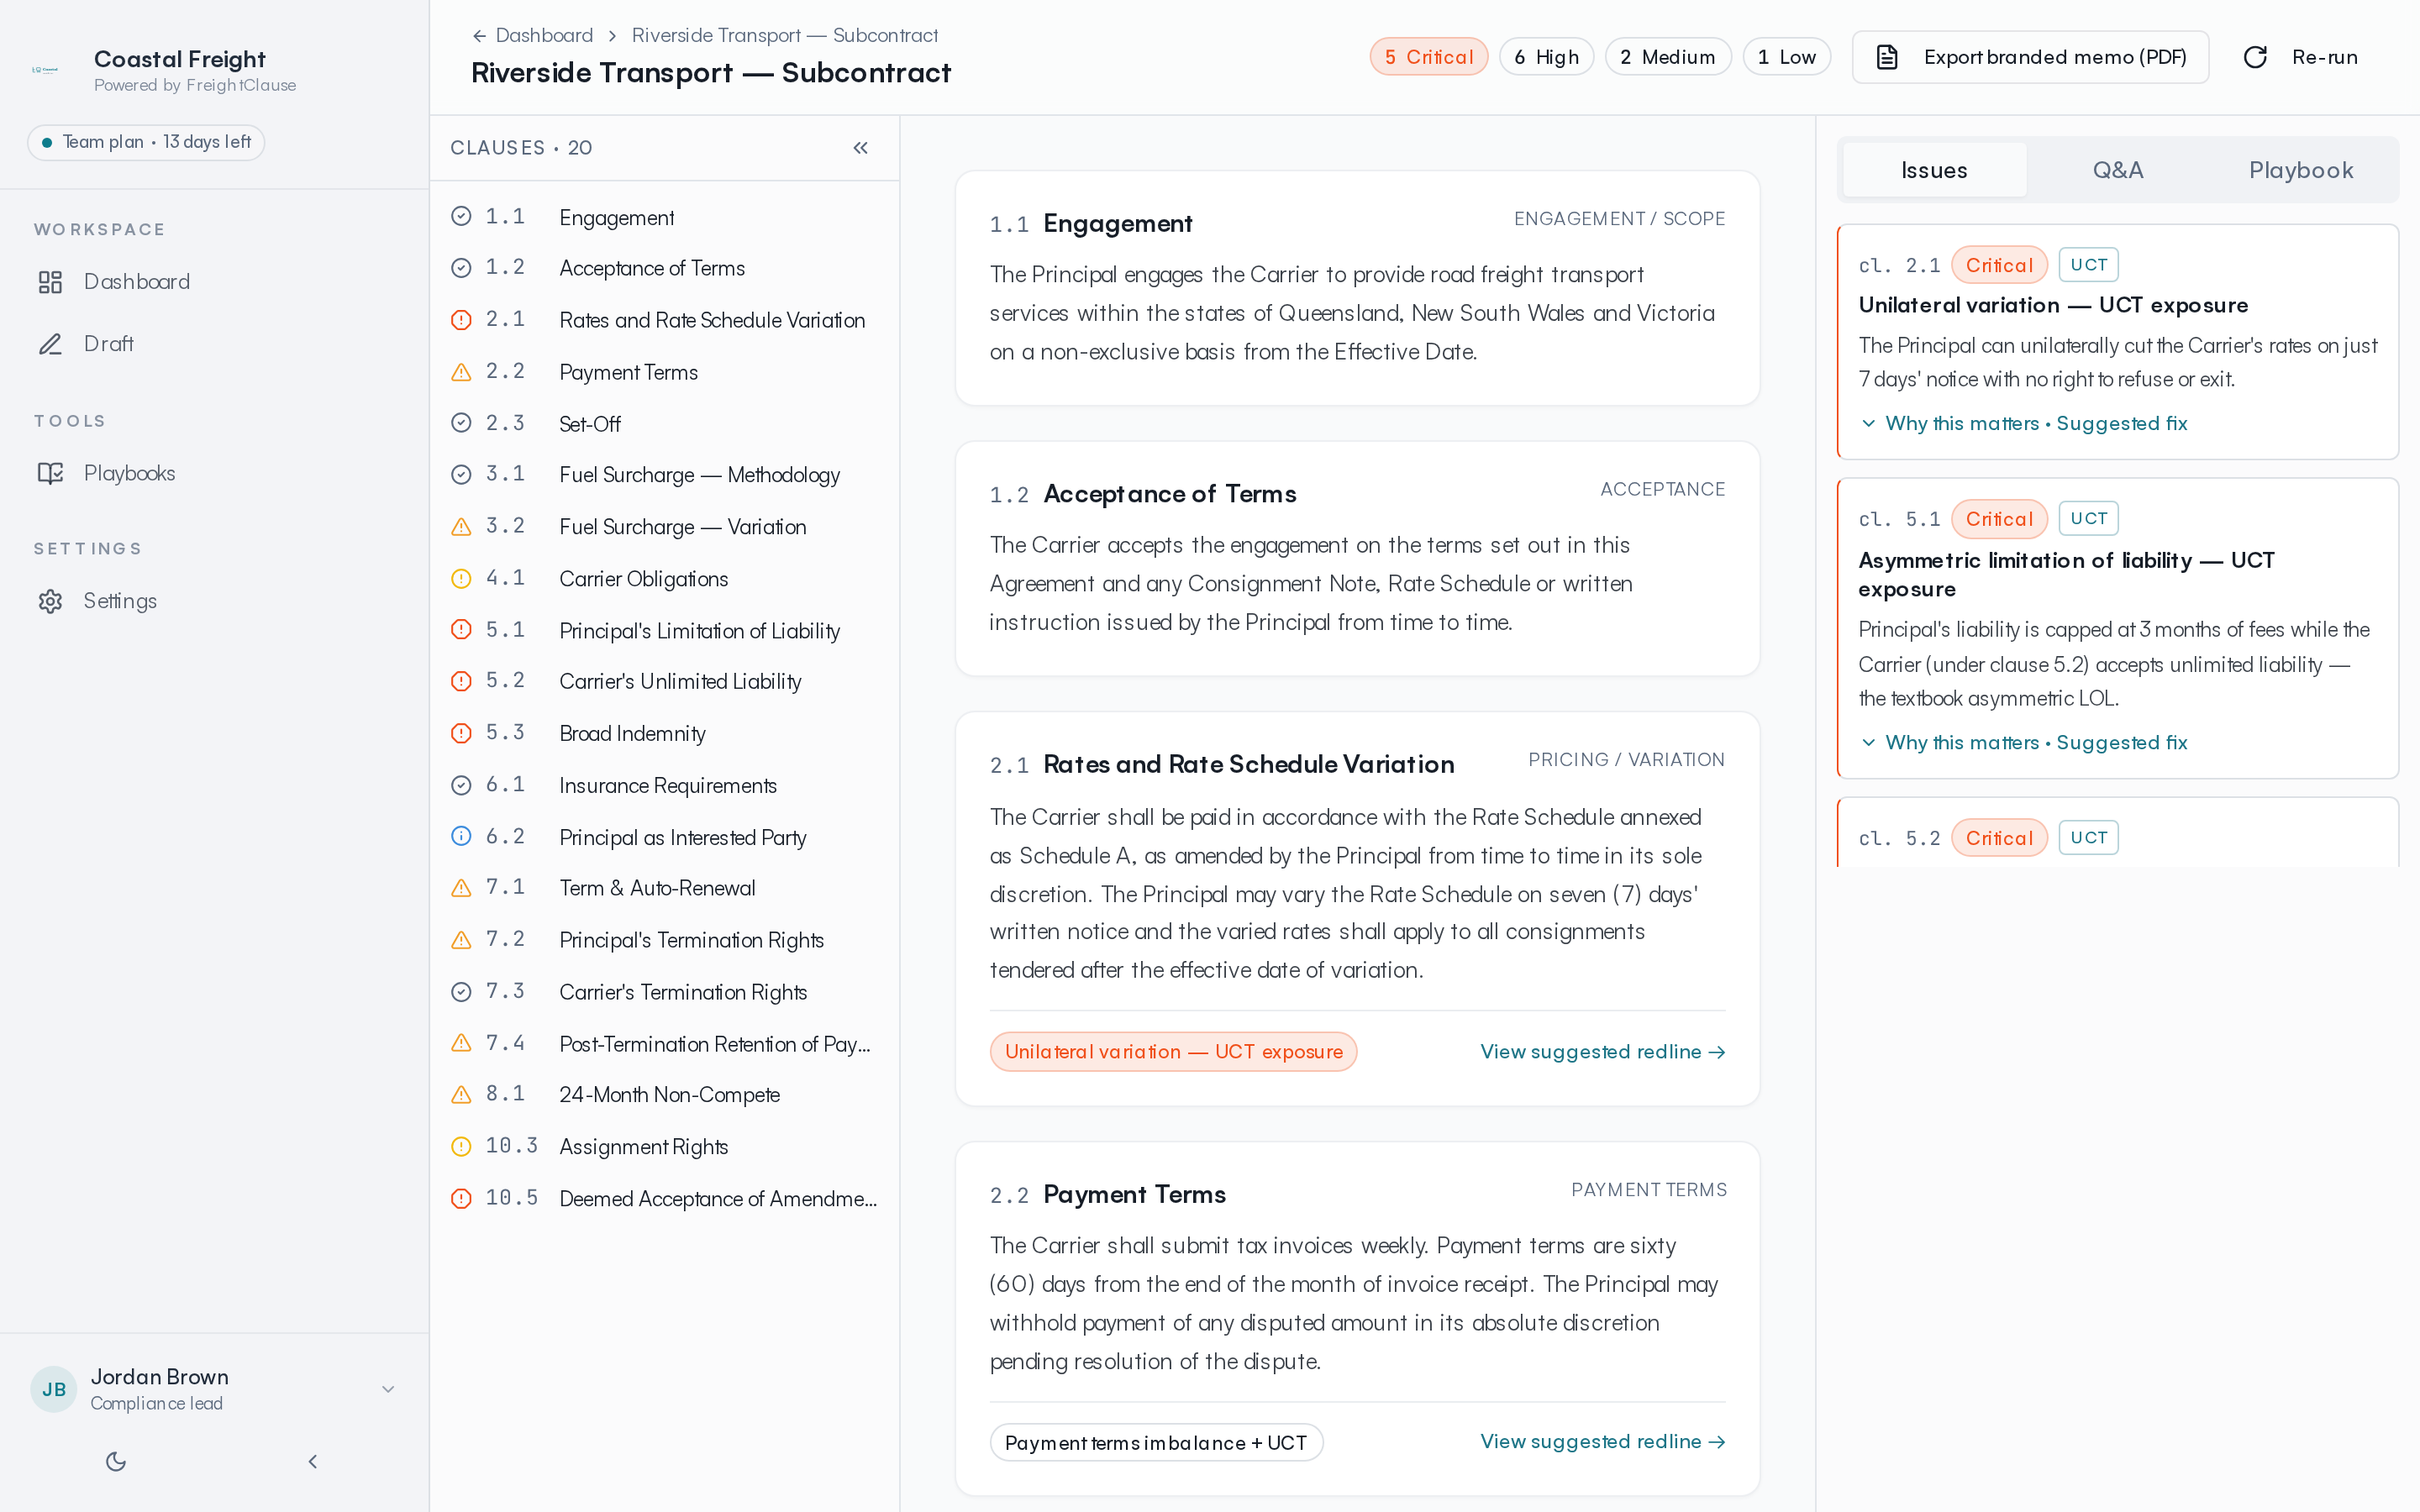Click warning icon beside 8.1 Non-Compete

coord(461,1094)
